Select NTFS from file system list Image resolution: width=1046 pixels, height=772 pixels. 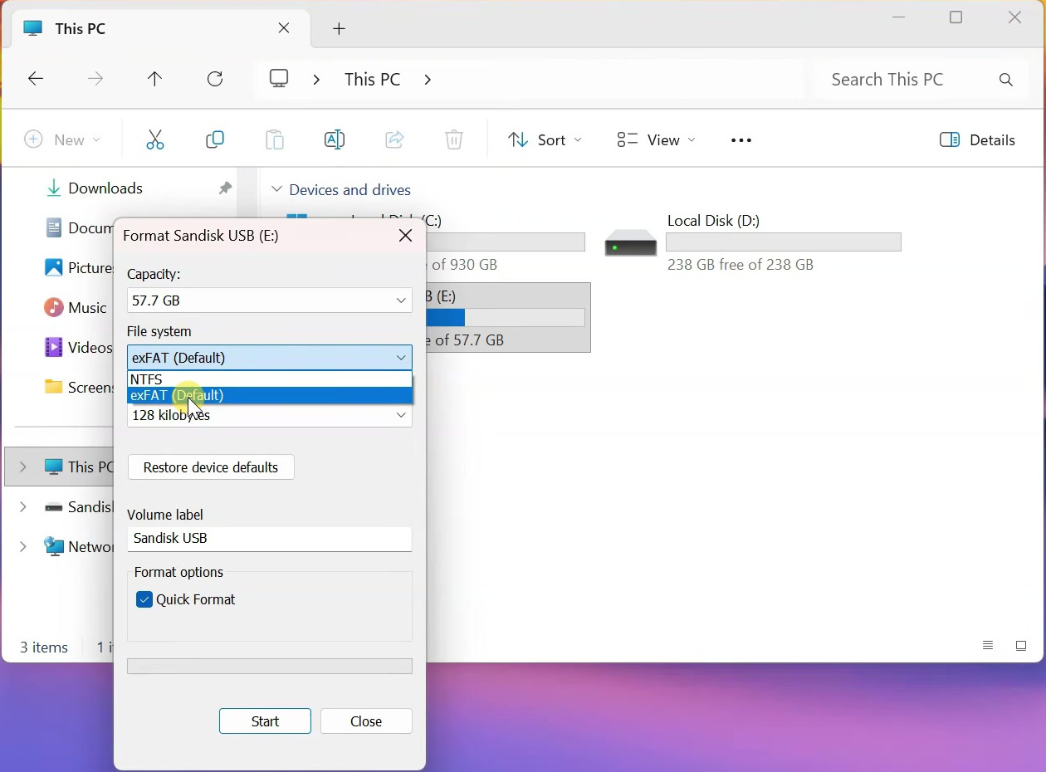[x=270, y=379]
